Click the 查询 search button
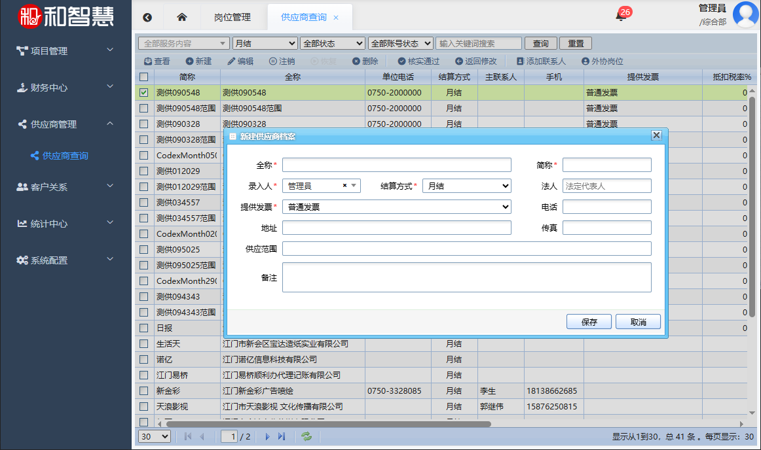Image resolution: width=761 pixels, height=450 pixels. pos(540,43)
